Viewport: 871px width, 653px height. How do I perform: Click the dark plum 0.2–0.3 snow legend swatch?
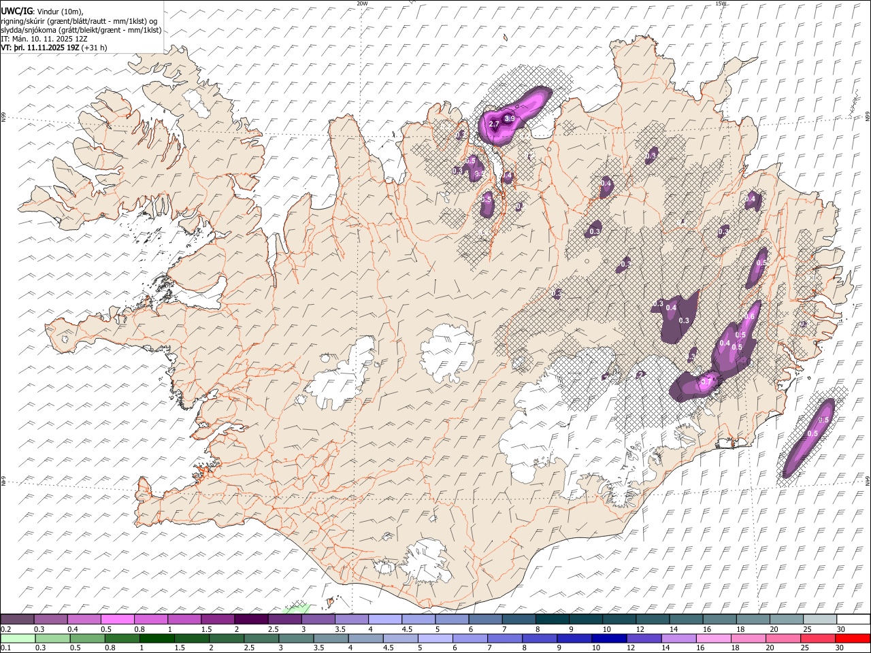coord(18,620)
